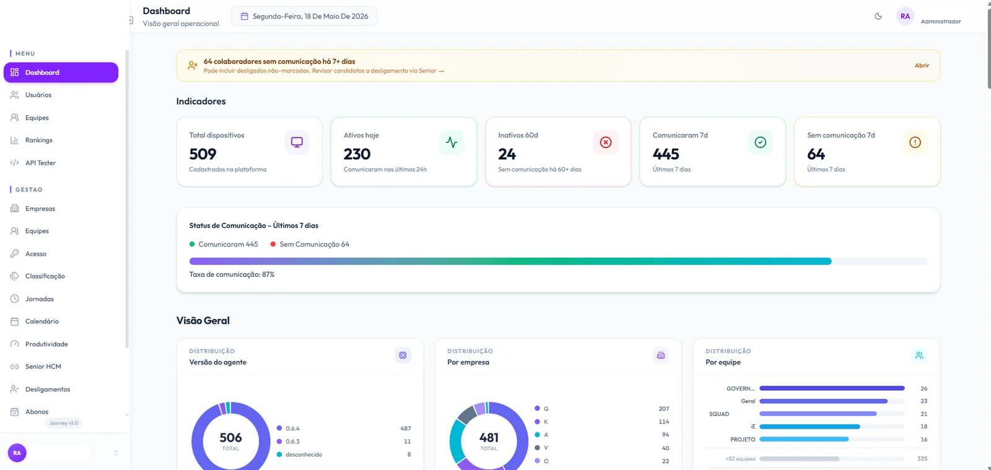Select the SQUAD team bar row

pos(816,414)
